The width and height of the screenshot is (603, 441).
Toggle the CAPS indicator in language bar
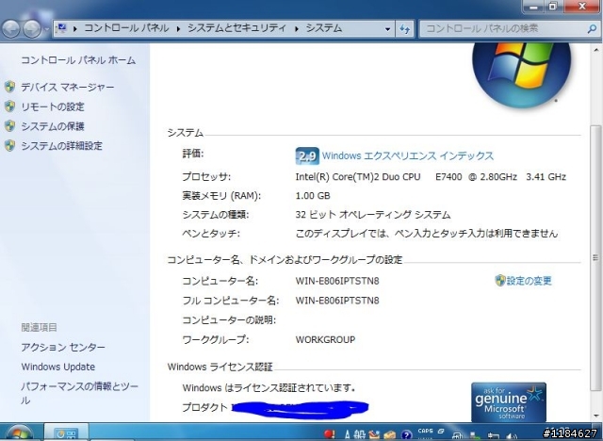pyautogui.click(x=425, y=432)
